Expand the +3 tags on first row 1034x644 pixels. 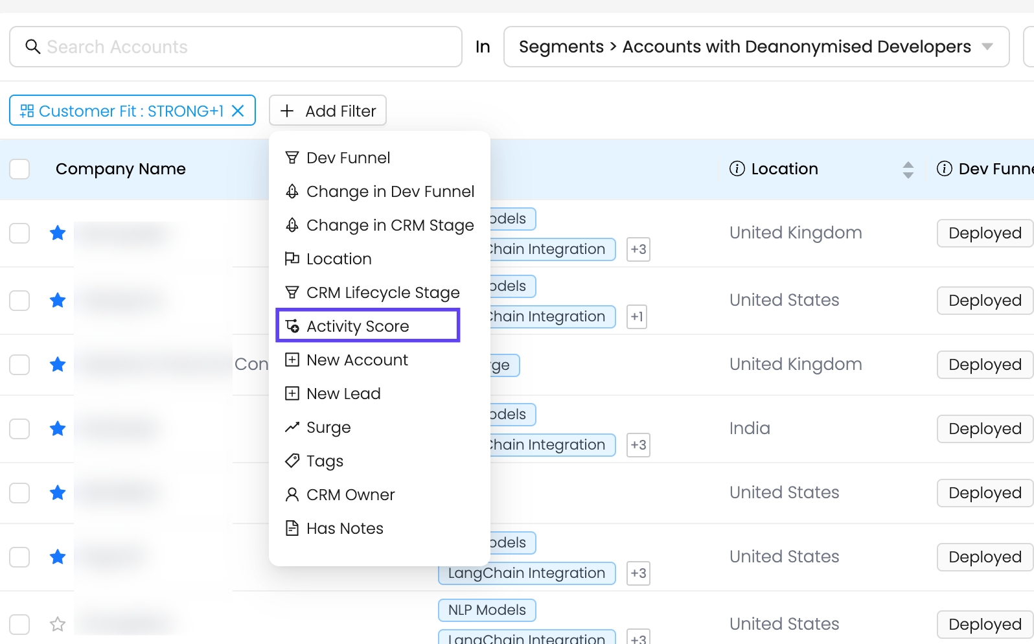click(638, 249)
